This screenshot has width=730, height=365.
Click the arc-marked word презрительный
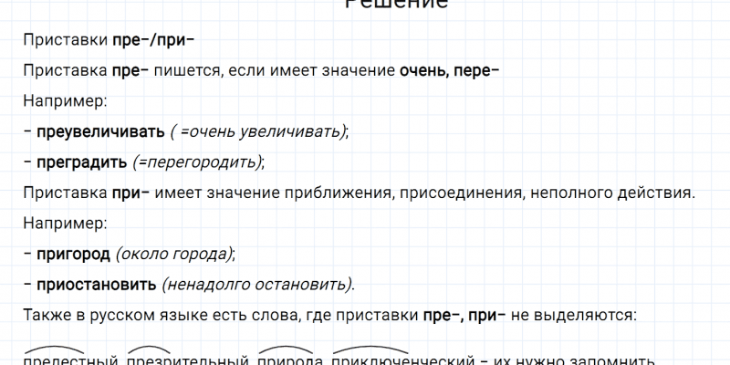point(189,360)
